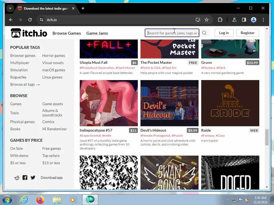
Task: Open Game Jams menu
Action: coord(97,33)
